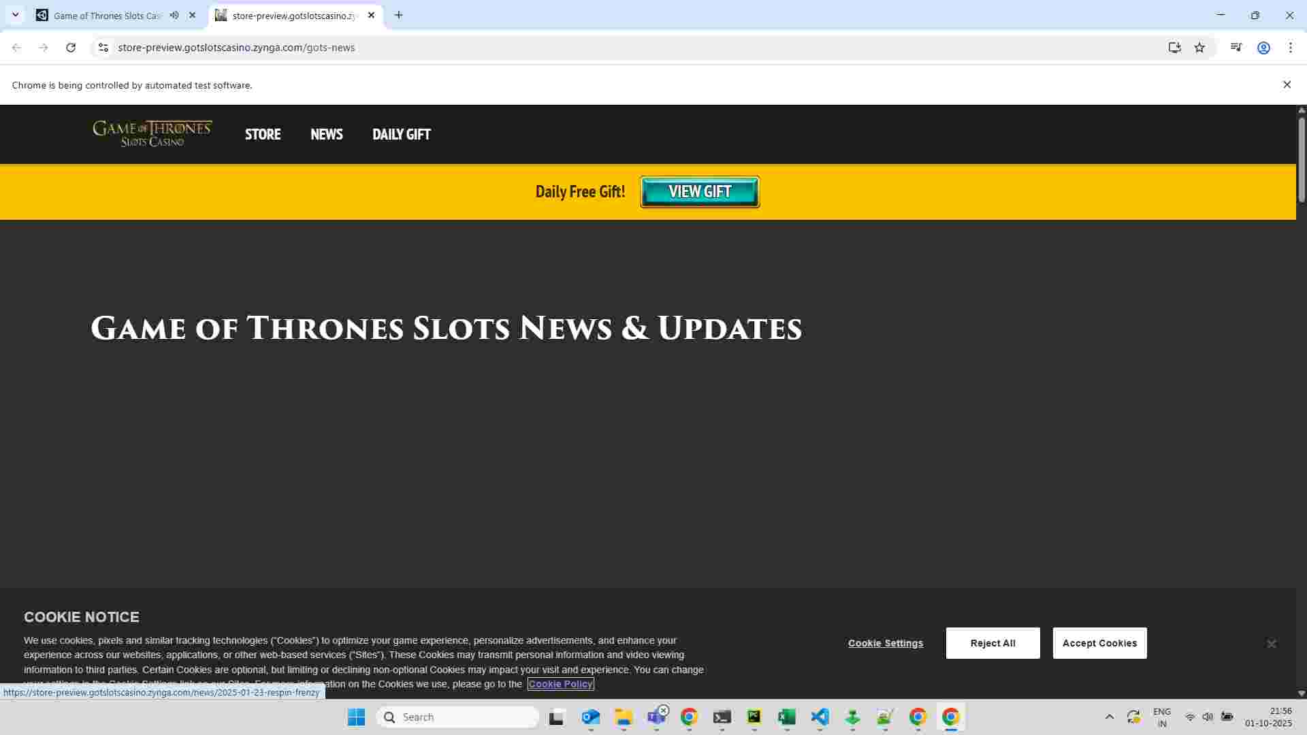
Task: Open the STORE navigation item
Action: pos(263,134)
